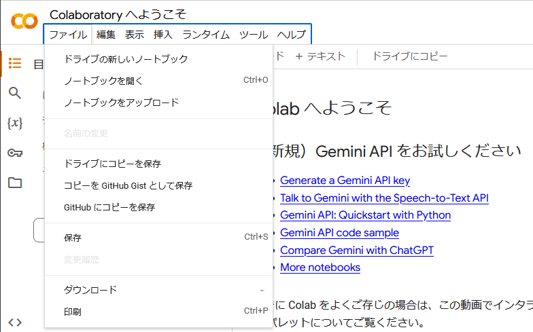Open the ヘルプ menu
This screenshot has height=332, width=533.
tap(291, 35)
